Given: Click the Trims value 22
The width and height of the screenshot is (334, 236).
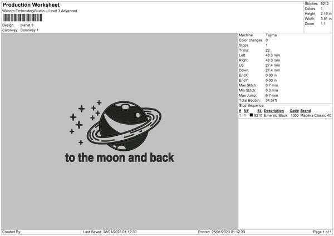Looking at the screenshot, I should point(268,50).
